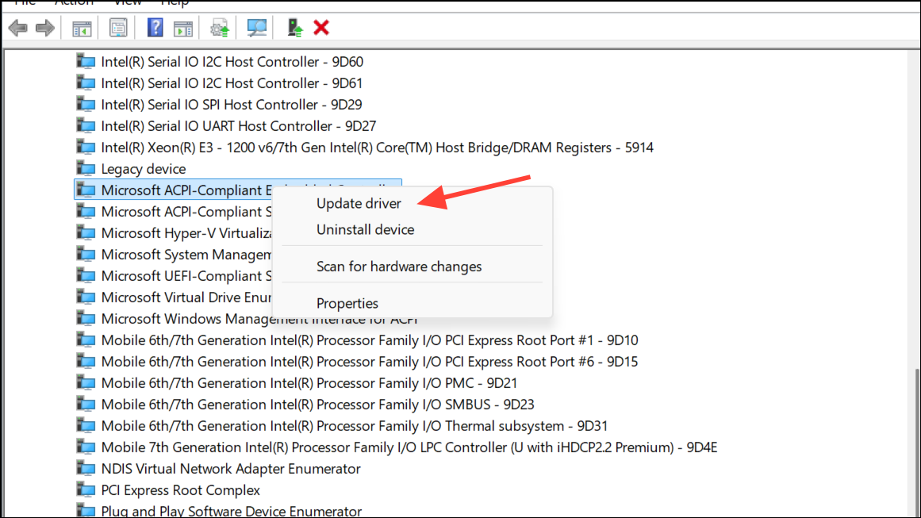Screen dimensions: 921x518
Task: Select Microsoft Windows Management Interface for ACPI
Action: [x=259, y=319]
